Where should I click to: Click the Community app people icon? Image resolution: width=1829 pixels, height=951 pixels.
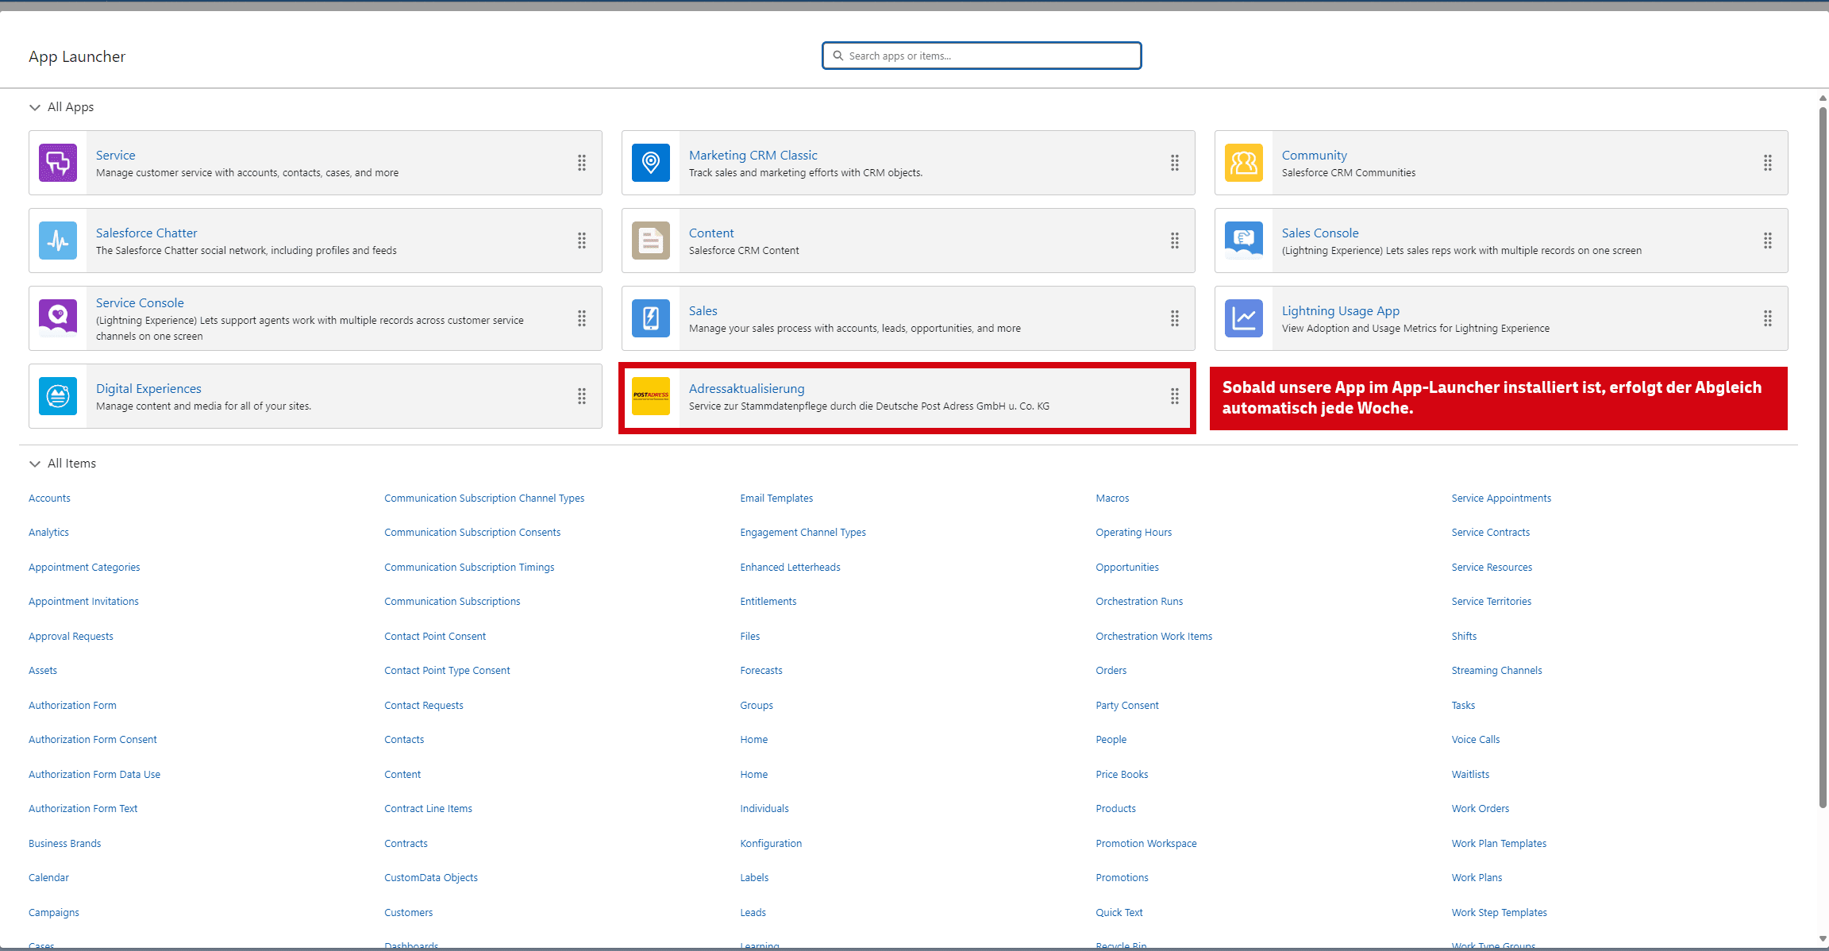coord(1244,163)
